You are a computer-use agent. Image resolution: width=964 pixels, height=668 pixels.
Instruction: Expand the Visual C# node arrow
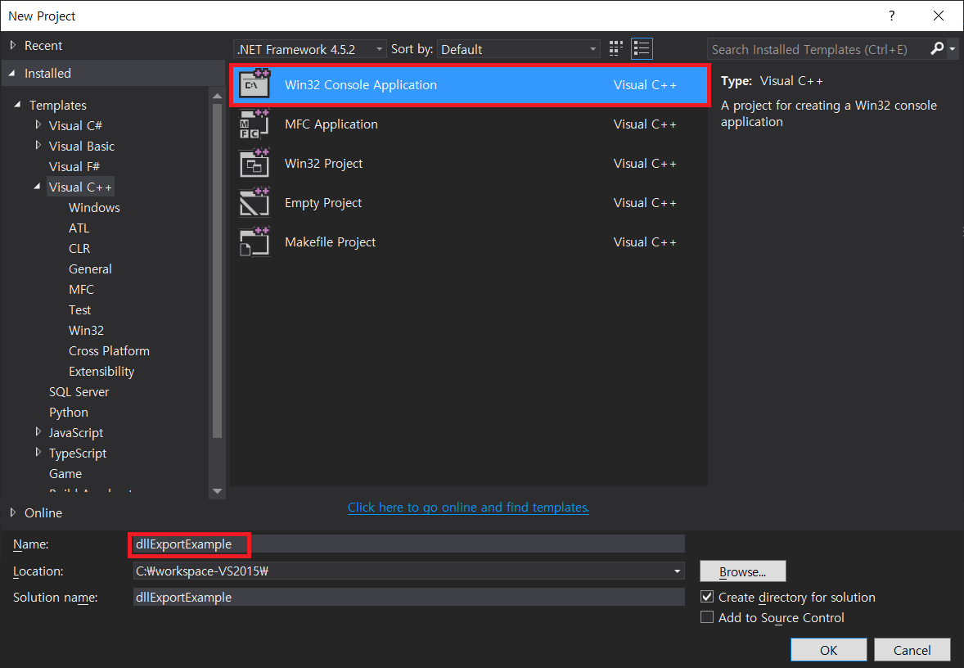pos(38,125)
